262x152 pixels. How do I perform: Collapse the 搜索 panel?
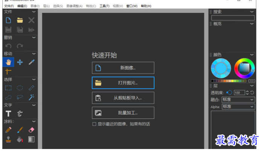pyautogui.click(x=251, y=12)
